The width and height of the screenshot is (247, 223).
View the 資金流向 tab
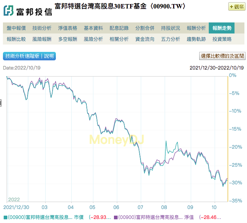[145, 39]
